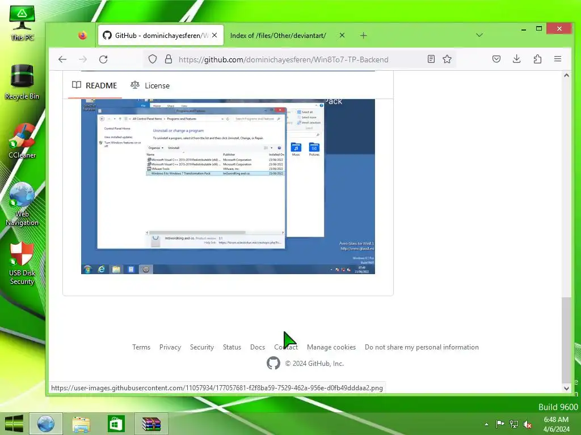Click the GitHub Octocat logo in footer

[273, 363]
